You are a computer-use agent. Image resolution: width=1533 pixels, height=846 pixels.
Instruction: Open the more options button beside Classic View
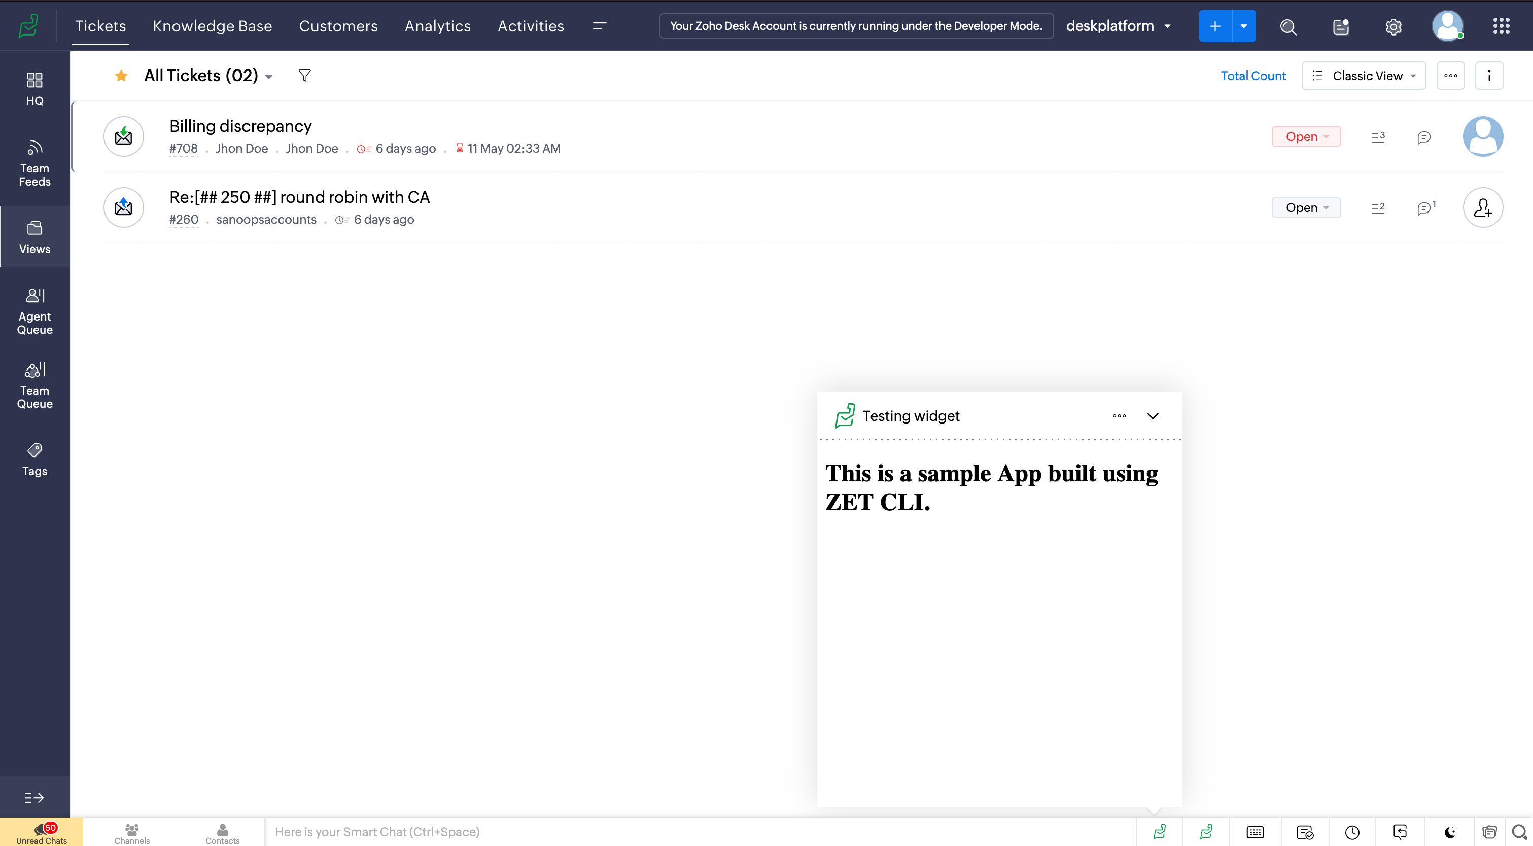1450,76
